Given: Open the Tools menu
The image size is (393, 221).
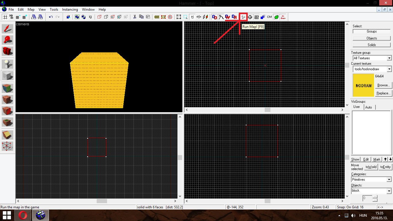Looking at the screenshot, I should (54, 9).
